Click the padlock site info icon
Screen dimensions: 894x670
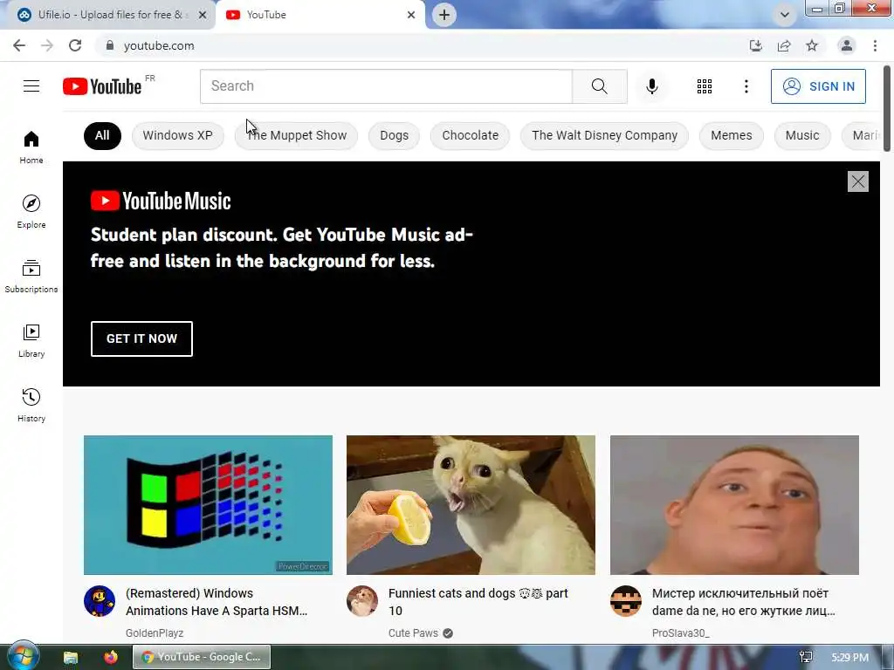(110, 45)
